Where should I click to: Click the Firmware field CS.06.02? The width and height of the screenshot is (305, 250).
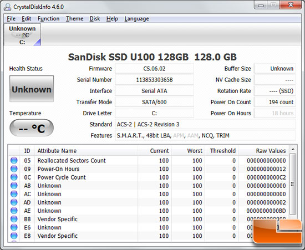click(x=154, y=69)
